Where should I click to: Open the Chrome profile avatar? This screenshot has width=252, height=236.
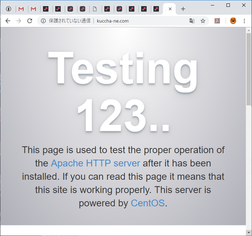coord(233,21)
